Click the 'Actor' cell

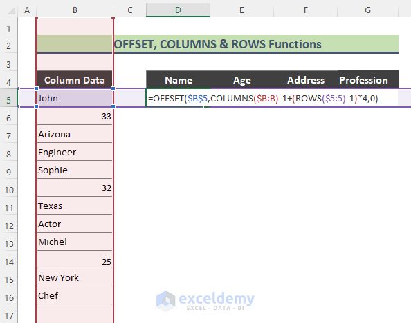click(75, 224)
